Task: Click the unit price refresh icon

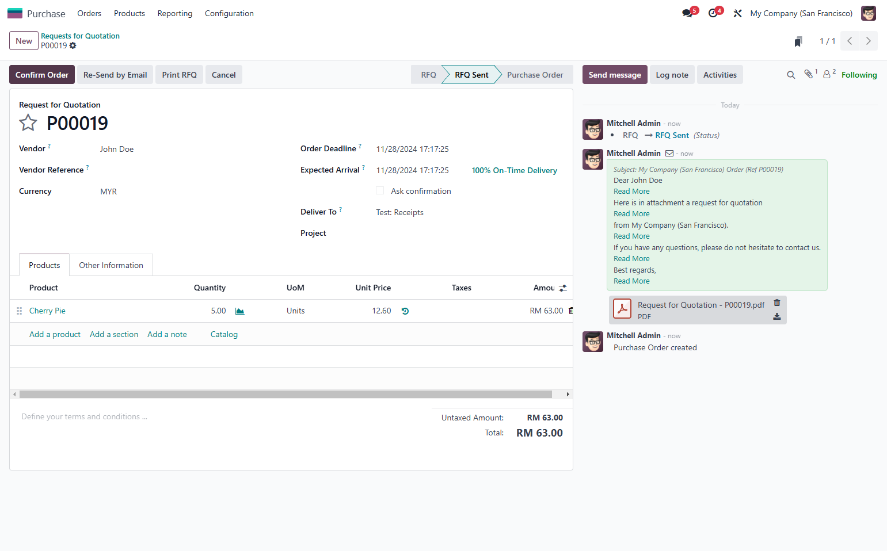Action: tap(405, 311)
